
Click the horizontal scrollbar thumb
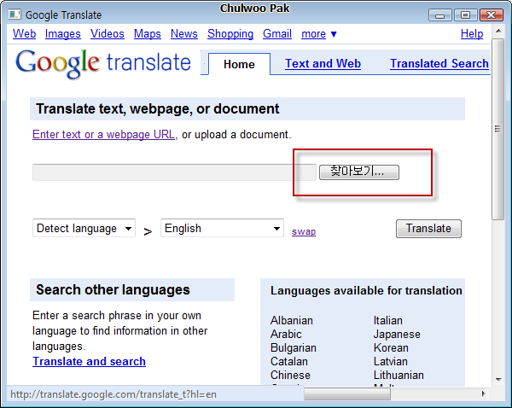pos(347,394)
